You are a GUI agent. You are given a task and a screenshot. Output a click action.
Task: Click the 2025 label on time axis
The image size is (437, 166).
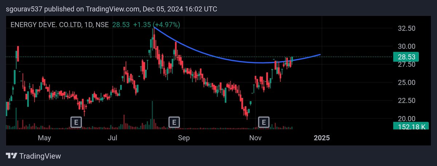coord(322,138)
